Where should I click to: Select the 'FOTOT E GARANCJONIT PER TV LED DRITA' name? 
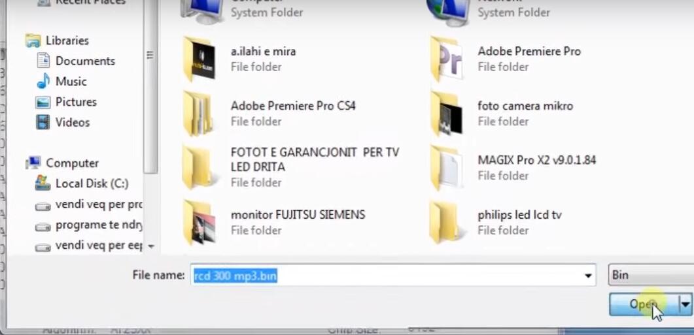pos(315,159)
